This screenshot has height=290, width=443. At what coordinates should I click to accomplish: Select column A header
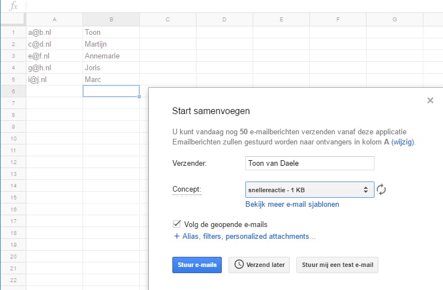54,20
